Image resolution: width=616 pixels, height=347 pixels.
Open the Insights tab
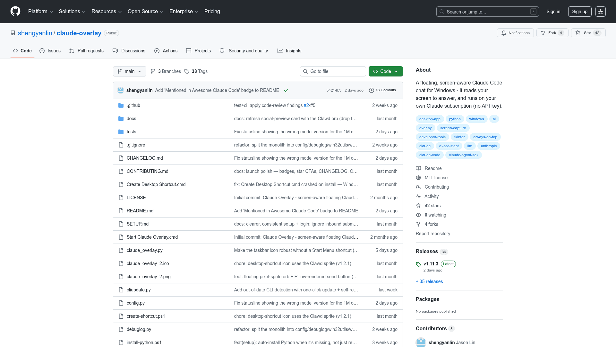tap(289, 51)
